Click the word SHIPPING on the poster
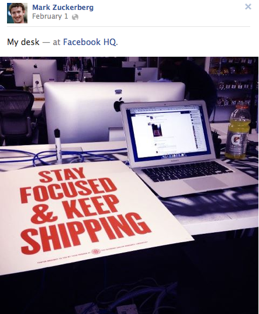 click(x=85, y=233)
